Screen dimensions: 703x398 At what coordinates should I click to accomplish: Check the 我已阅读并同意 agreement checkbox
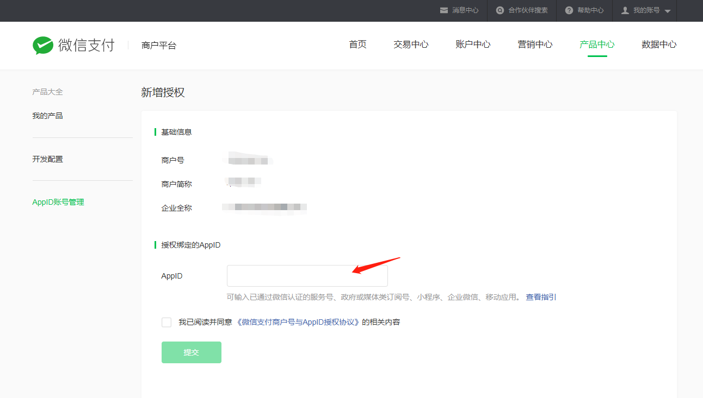coord(166,323)
